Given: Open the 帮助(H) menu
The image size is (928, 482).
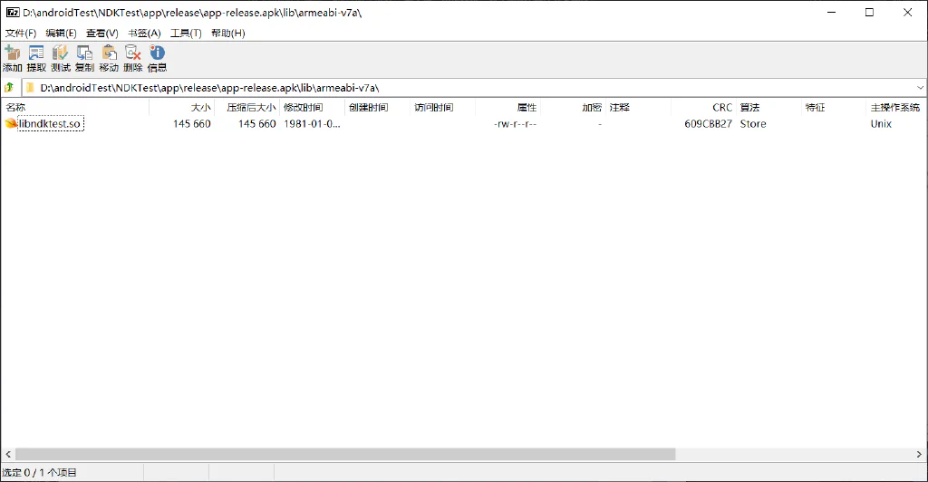Looking at the screenshot, I should 227,34.
